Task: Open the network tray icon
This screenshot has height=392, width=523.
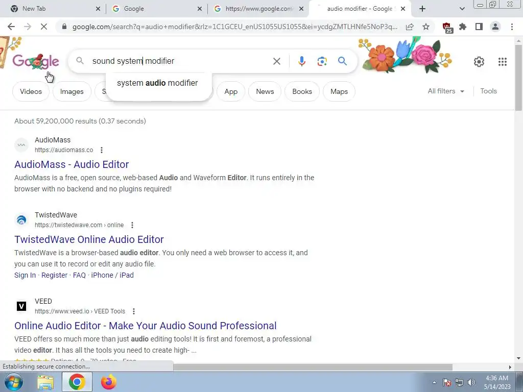Action: (x=459, y=382)
